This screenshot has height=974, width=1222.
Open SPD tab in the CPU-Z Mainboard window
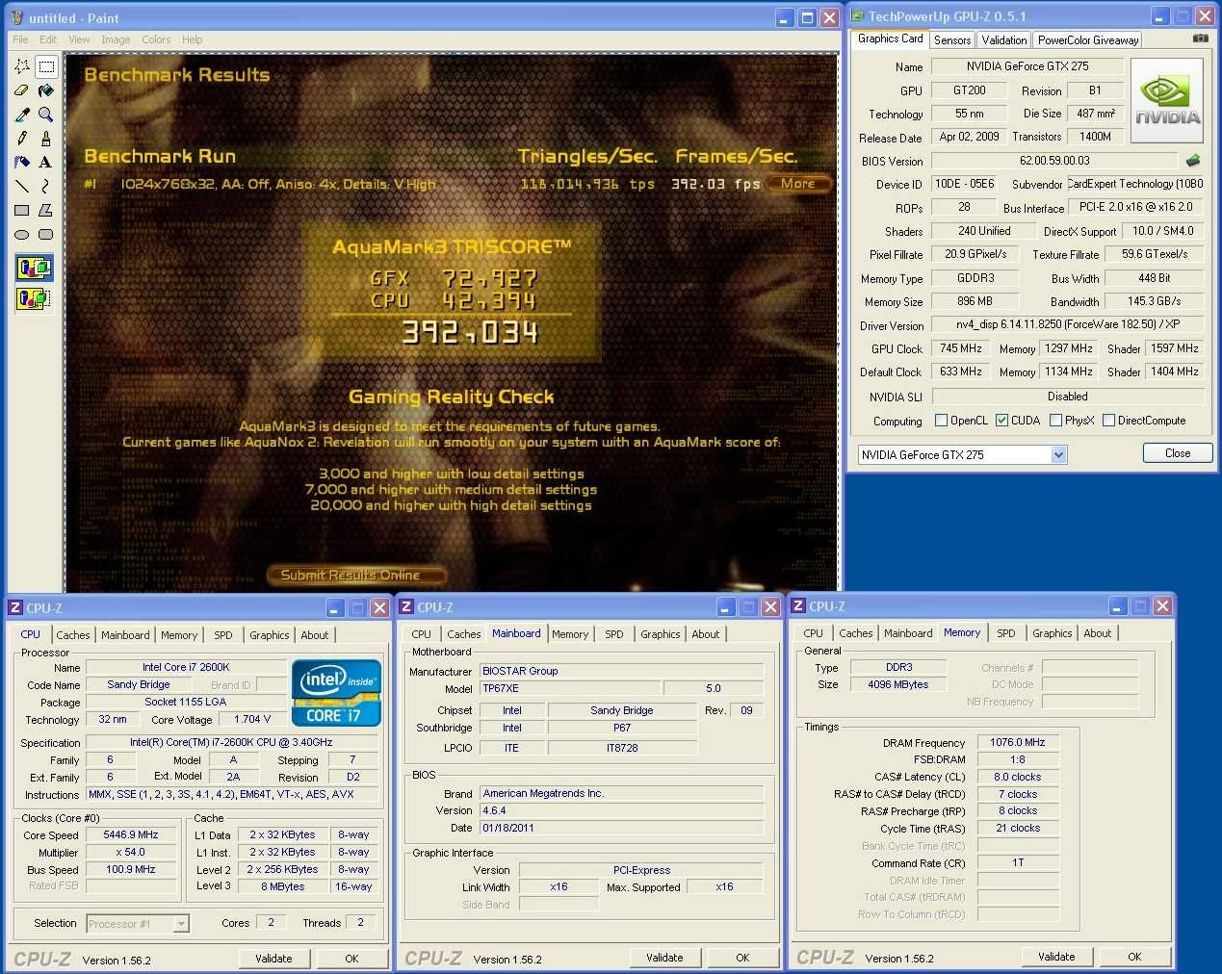(x=614, y=634)
